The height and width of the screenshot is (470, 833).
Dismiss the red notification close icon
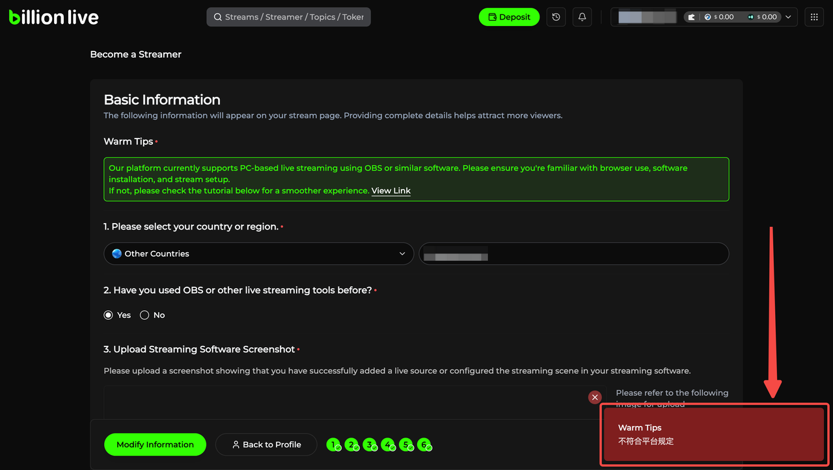point(595,397)
